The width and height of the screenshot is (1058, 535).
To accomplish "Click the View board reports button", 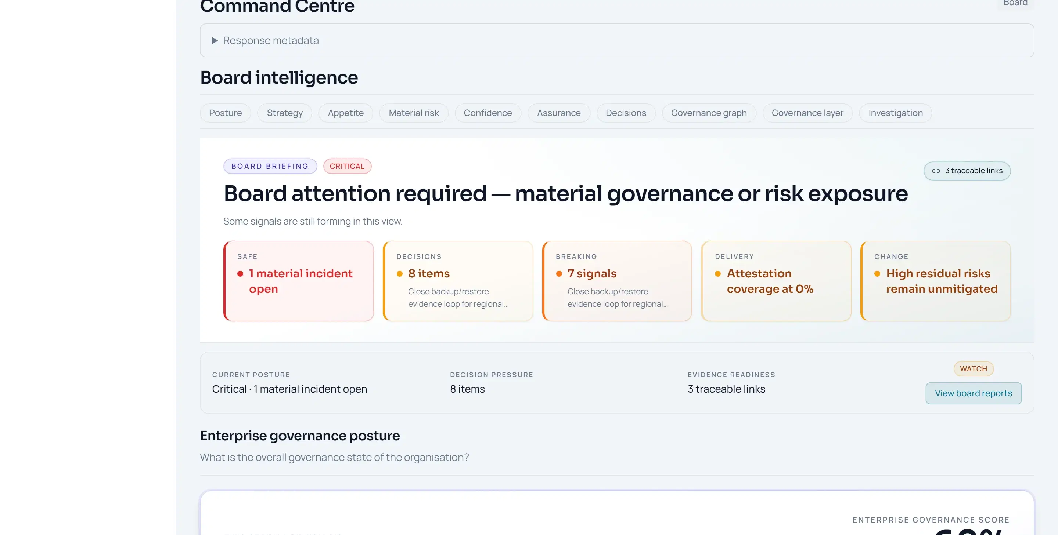I will [974, 393].
